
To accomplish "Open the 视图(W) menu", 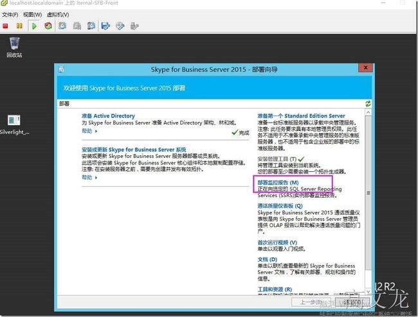I will pos(33,15).
